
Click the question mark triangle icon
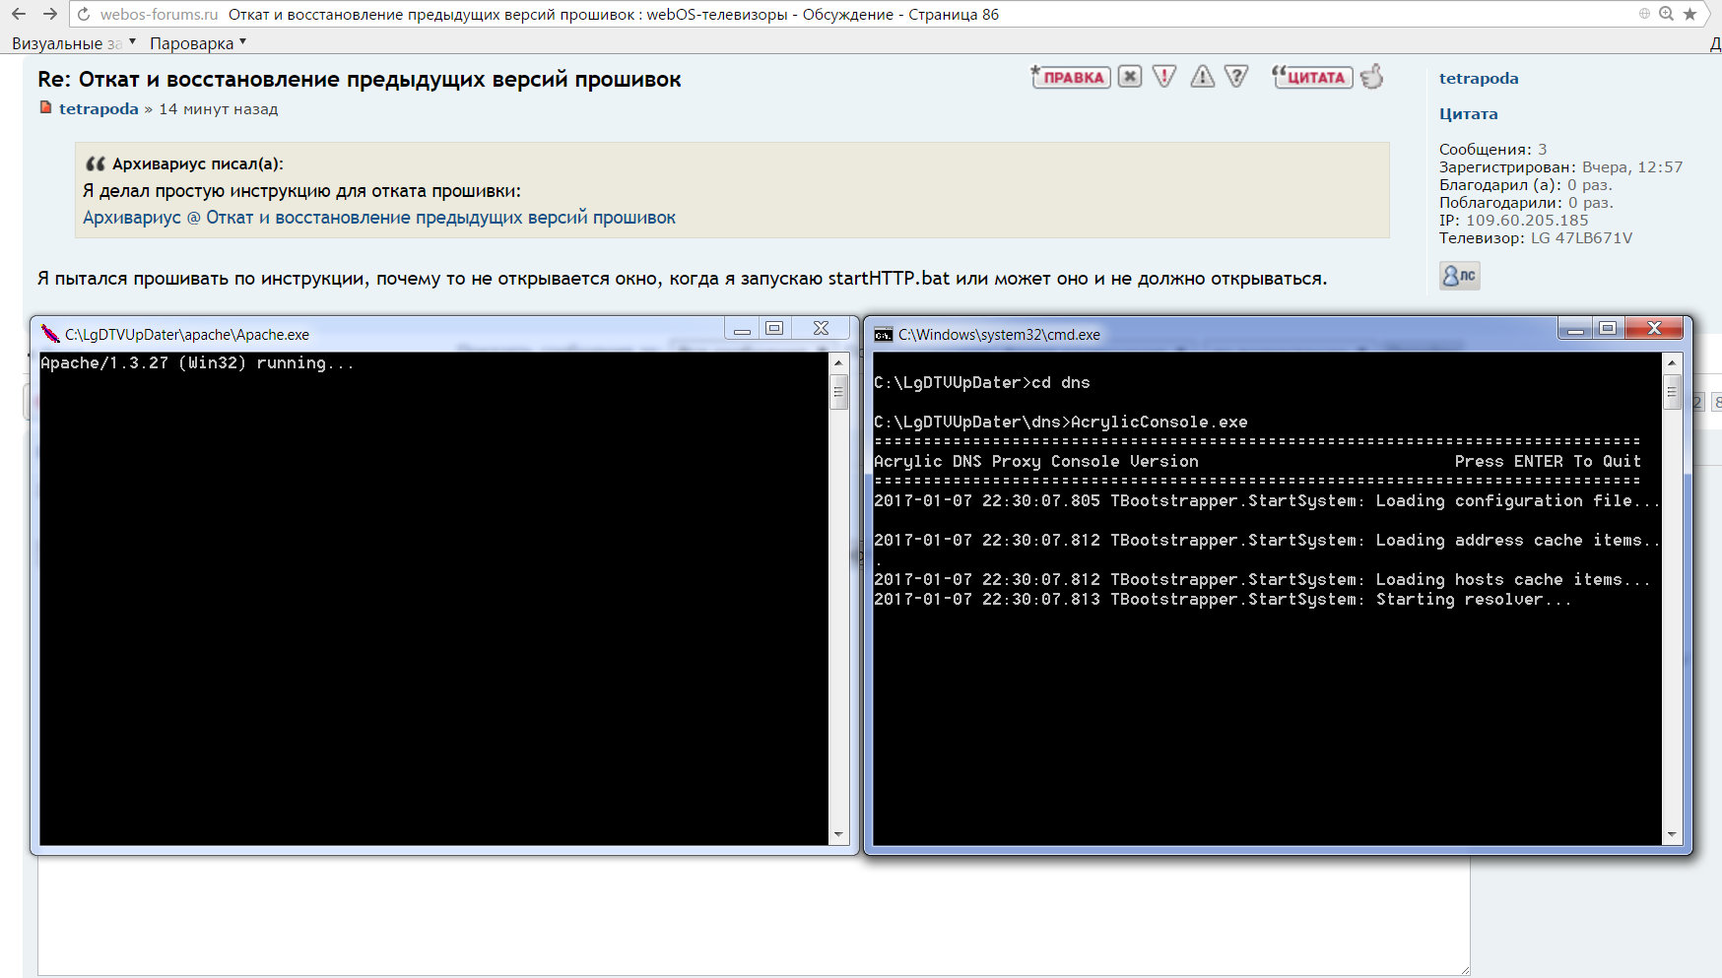pyautogui.click(x=1236, y=77)
